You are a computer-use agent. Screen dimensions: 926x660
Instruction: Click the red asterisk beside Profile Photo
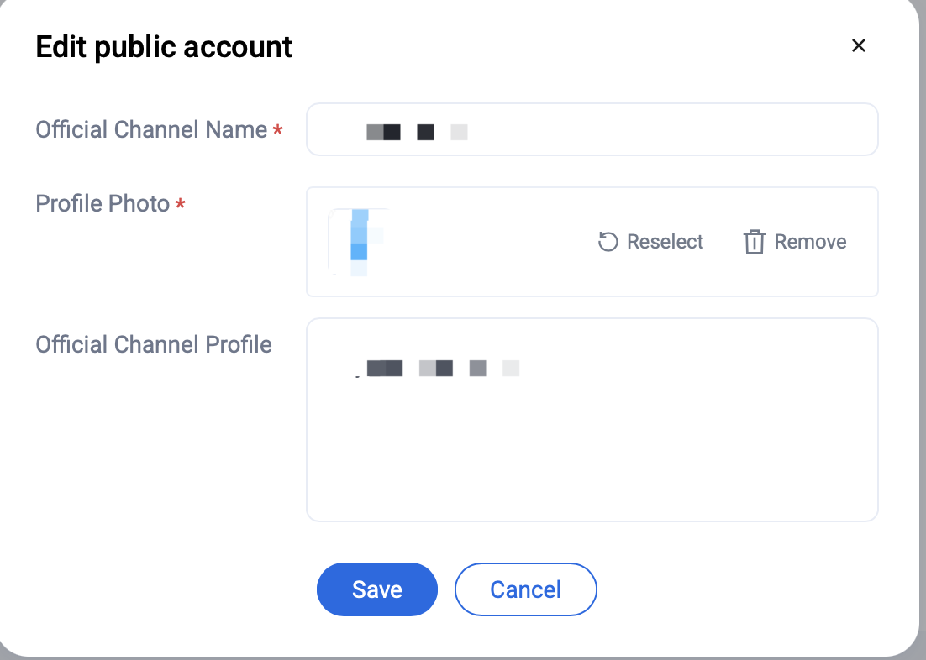(180, 206)
